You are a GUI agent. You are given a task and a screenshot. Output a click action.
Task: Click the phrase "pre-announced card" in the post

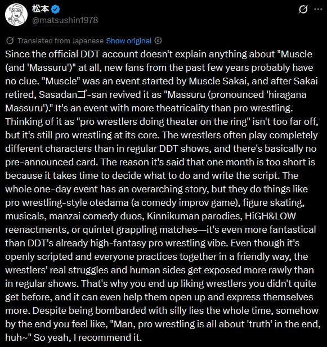click(51, 162)
